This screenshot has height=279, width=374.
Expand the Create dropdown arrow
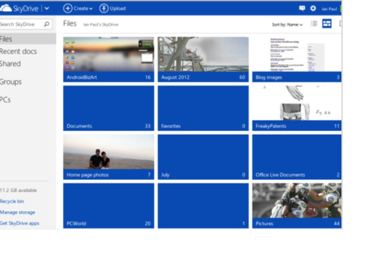coord(91,9)
